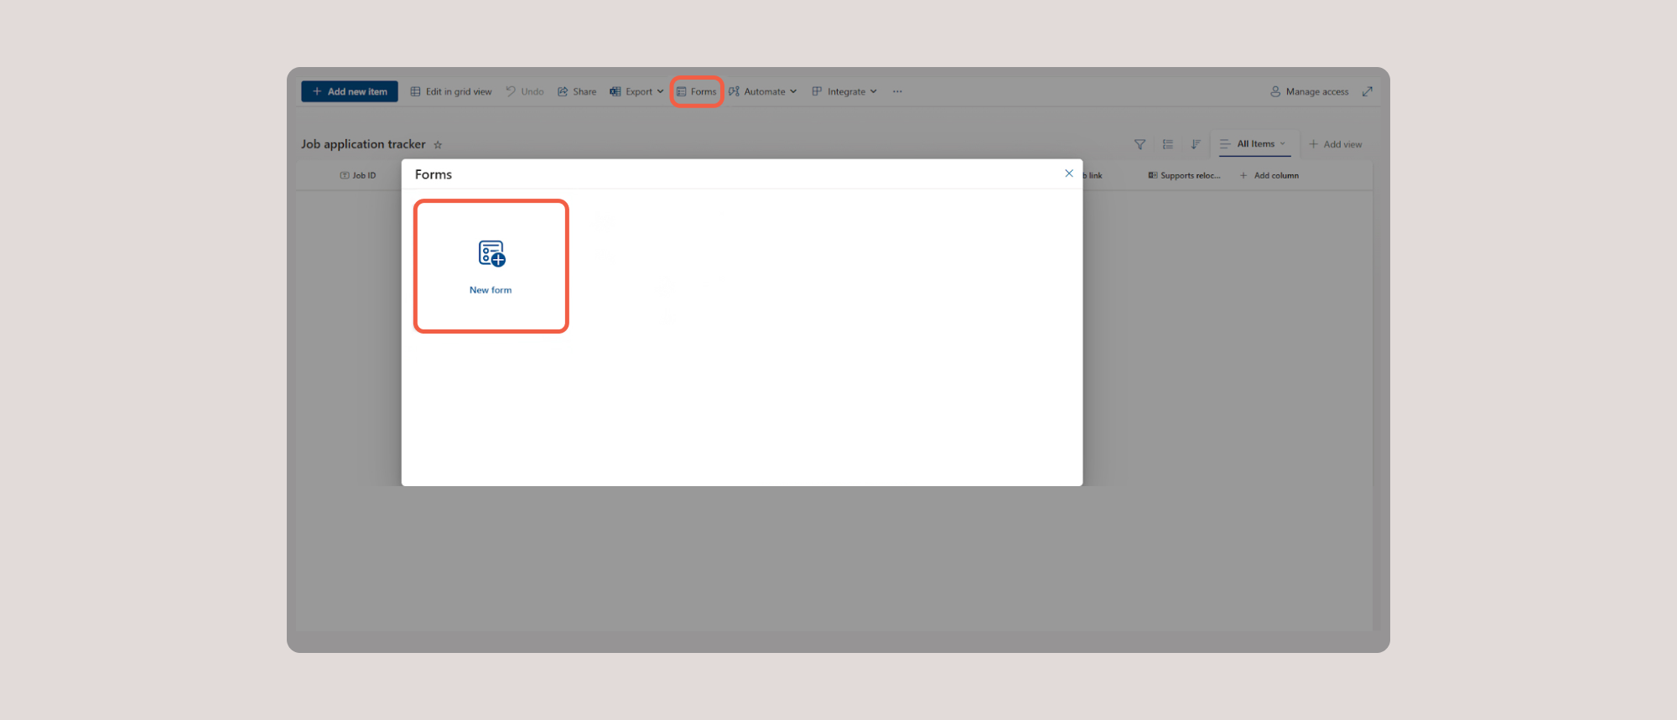1677x720 pixels.
Task: Close the Forms dialog
Action: point(1069,174)
